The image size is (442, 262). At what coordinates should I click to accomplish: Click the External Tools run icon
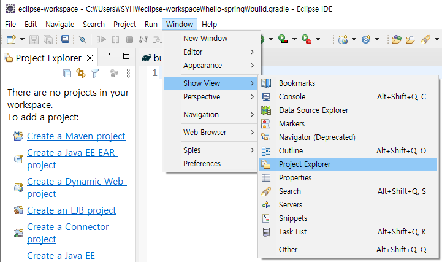[x=306, y=39]
